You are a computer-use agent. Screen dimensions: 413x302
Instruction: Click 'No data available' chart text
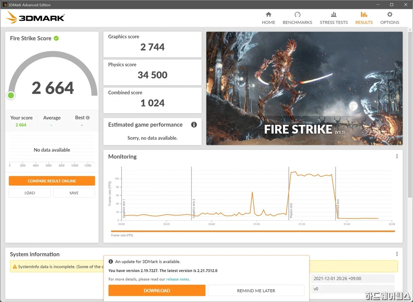point(52,150)
